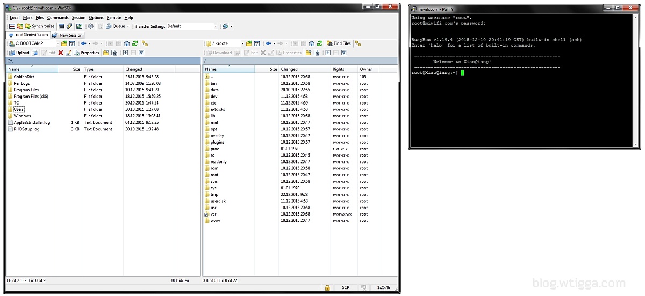Refresh the remote panel with green arrows icon
The image size is (645, 296).
(320, 43)
